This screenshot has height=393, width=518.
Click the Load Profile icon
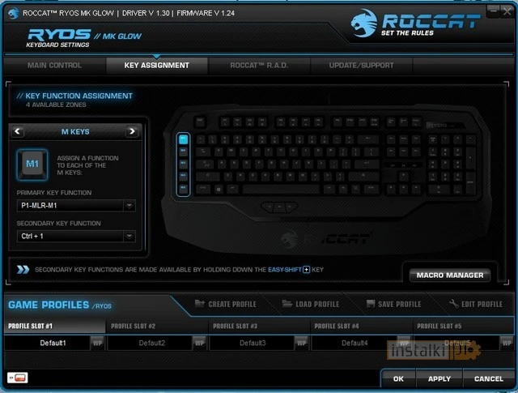point(287,304)
